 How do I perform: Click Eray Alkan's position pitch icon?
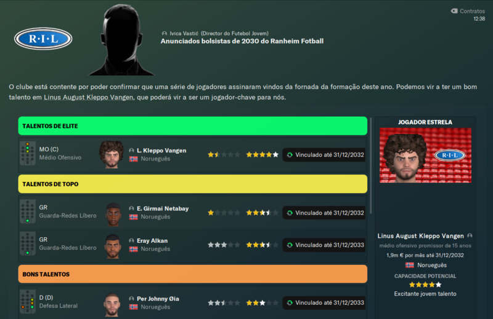click(x=28, y=244)
